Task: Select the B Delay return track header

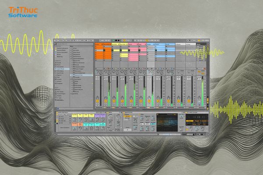Action: click(191, 44)
